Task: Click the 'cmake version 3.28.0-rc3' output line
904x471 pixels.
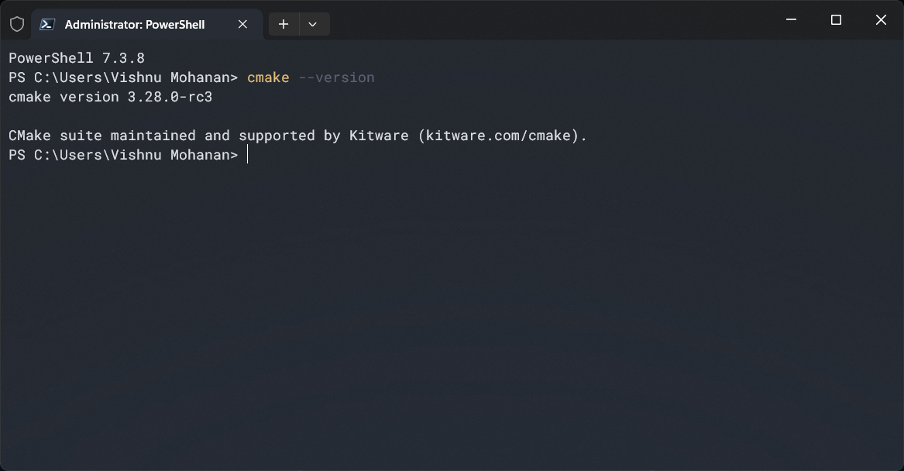Action: 110,97
